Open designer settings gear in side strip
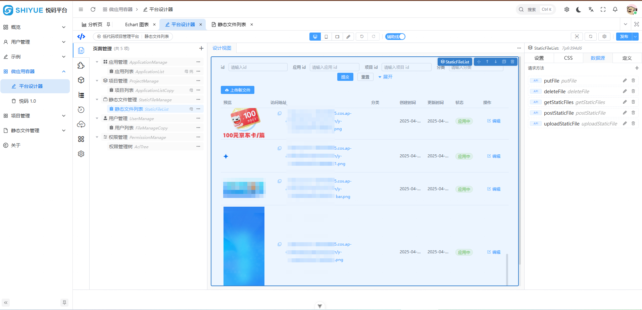 click(x=81, y=154)
